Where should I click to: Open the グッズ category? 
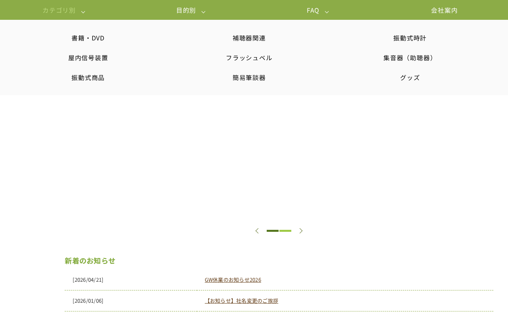[410, 78]
